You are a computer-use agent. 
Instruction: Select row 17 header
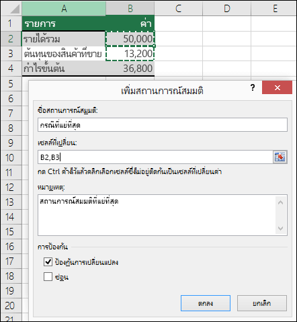(11, 261)
